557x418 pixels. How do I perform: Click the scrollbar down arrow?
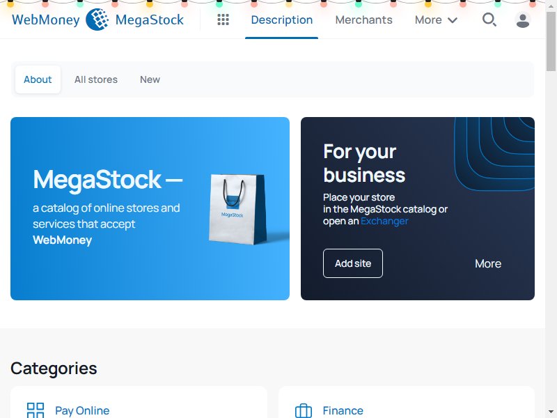(551, 412)
